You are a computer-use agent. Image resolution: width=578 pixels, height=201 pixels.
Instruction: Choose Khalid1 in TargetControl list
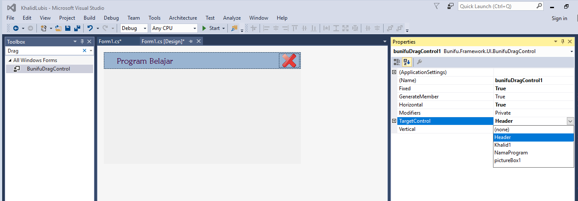coord(533,145)
